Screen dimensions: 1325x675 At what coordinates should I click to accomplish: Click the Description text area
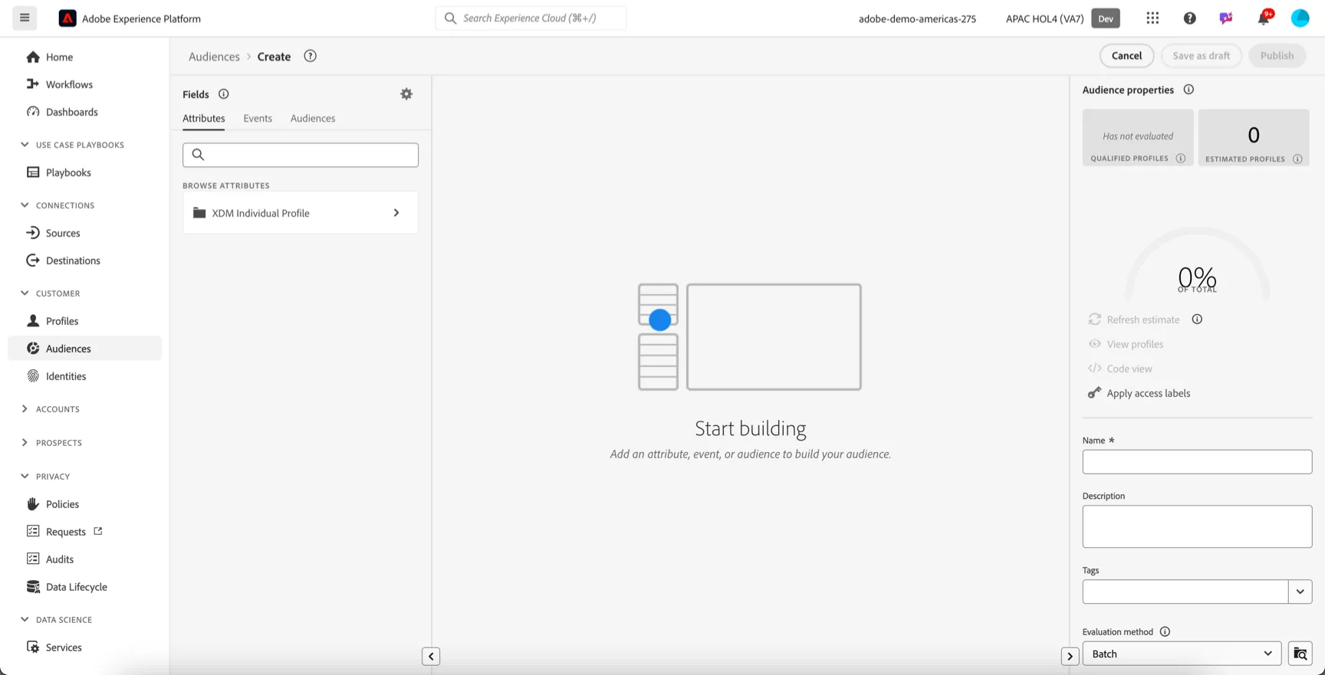tap(1197, 526)
